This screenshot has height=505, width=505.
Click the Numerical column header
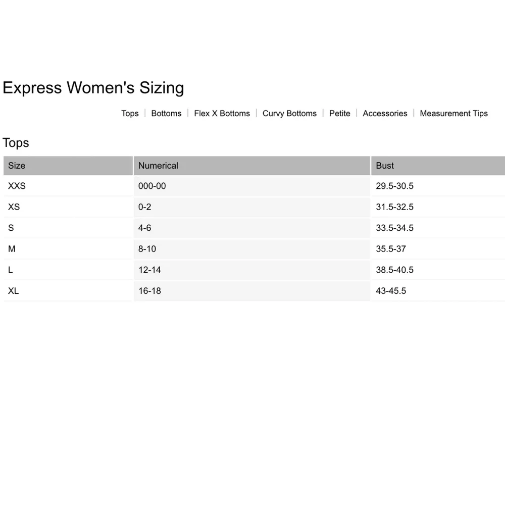(158, 166)
